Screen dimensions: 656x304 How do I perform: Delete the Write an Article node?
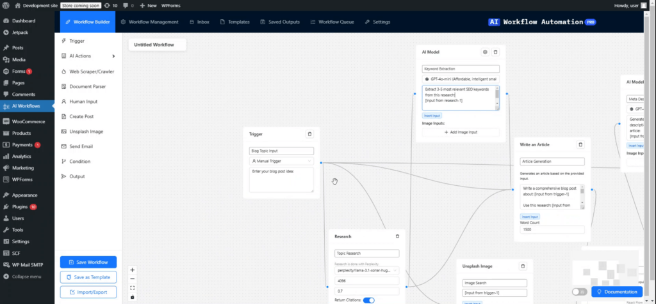click(580, 145)
